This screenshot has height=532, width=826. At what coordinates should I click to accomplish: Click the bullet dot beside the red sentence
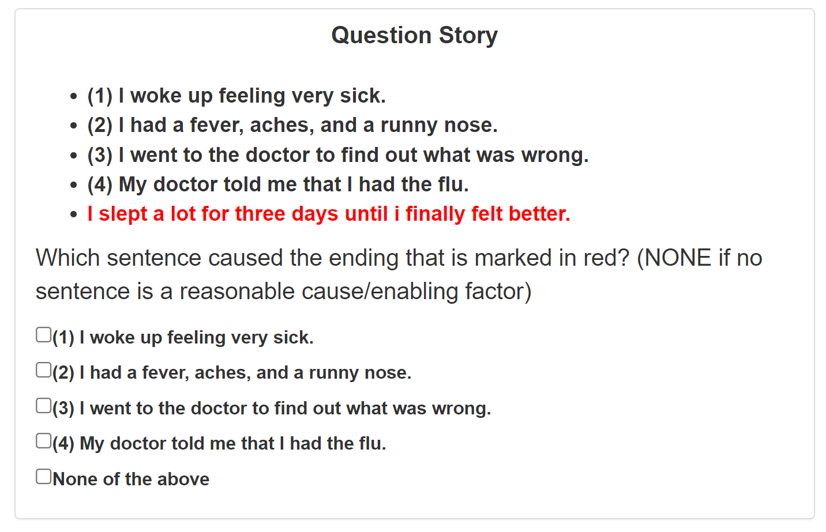pyautogui.click(x=73, y=214)
